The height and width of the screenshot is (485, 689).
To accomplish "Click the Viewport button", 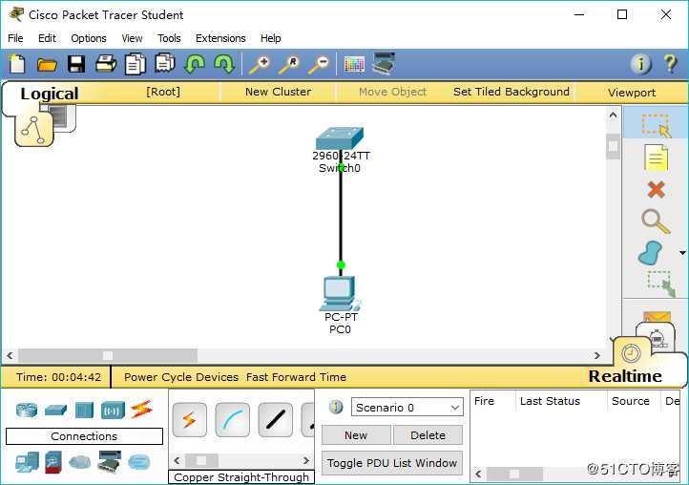I will point(632,93).
